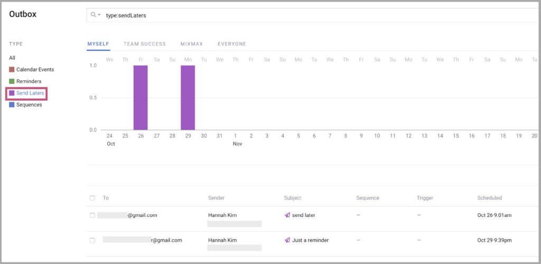The height and width of the screenshot is (264, 541).
Task: Click the purple bar for Oct 29
Action: pyautogui.click(x=188, y=98)
